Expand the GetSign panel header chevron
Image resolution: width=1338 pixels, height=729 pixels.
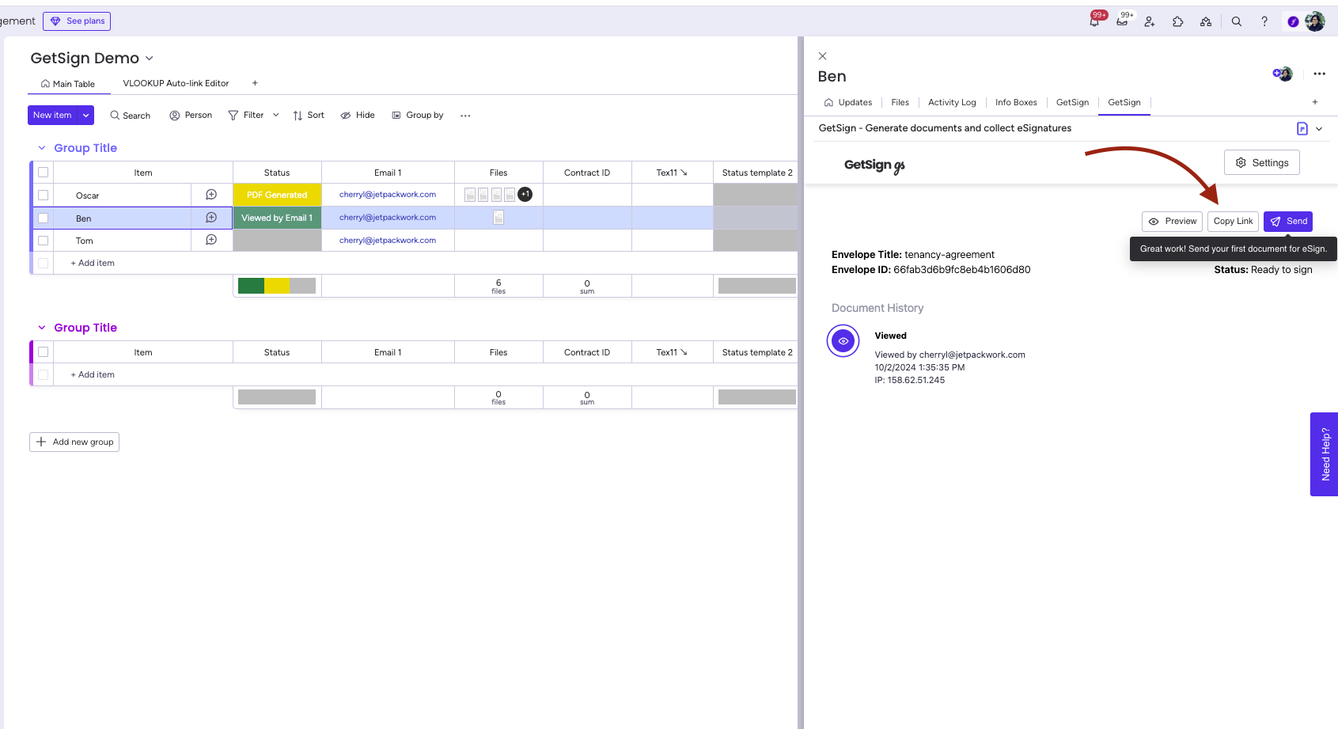point(1319,129)
